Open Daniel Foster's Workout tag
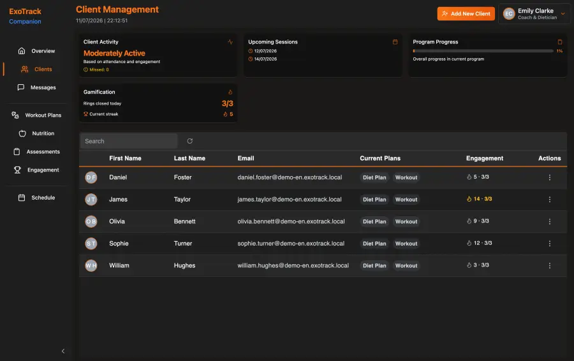The image size is (574, 361). [x=406, y=177]
